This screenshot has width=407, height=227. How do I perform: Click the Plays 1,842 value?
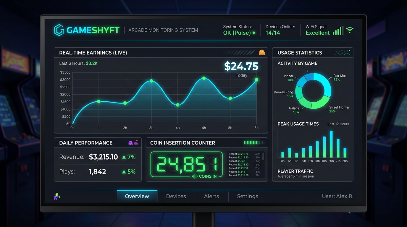(97, 172)
